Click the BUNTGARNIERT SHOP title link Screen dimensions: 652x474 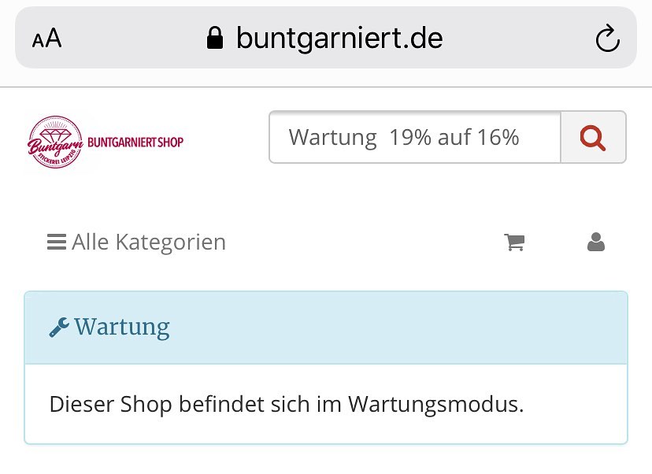click(135, 143)
